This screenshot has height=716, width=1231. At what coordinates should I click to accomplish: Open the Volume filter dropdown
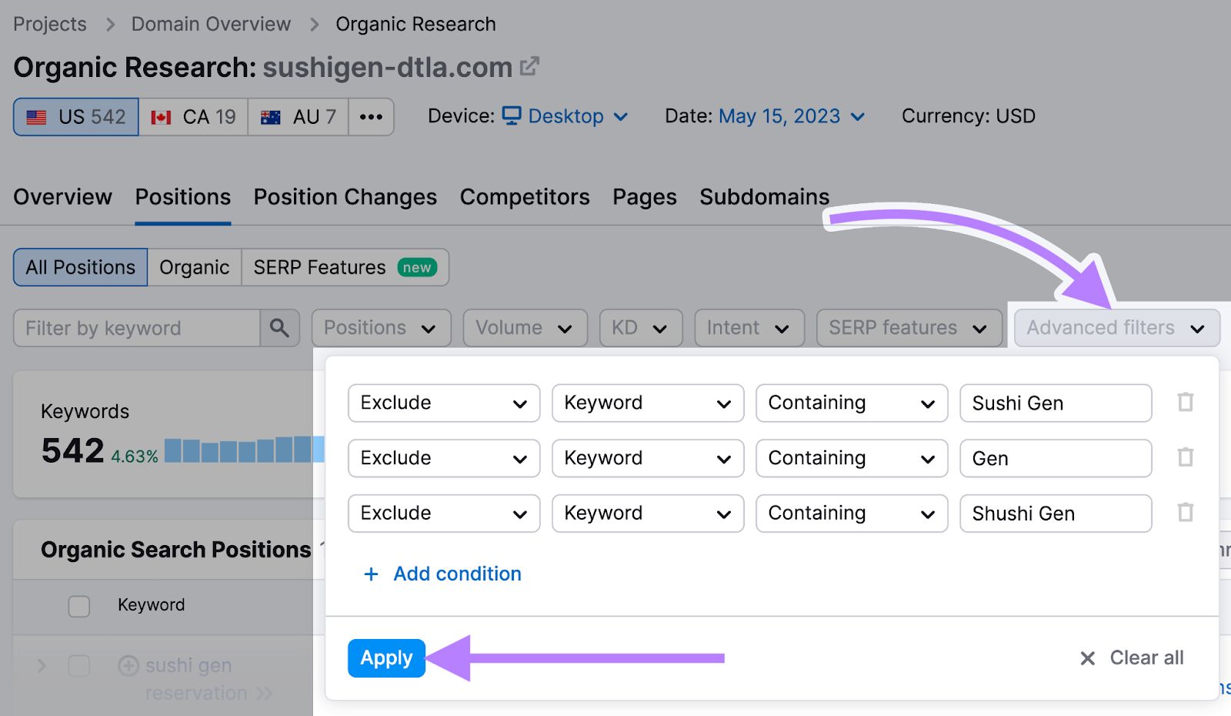click(525, 328)
